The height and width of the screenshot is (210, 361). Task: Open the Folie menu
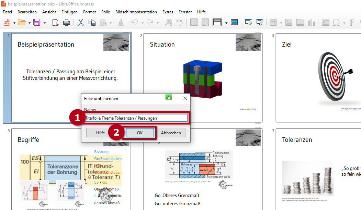[x=105, y=12]
